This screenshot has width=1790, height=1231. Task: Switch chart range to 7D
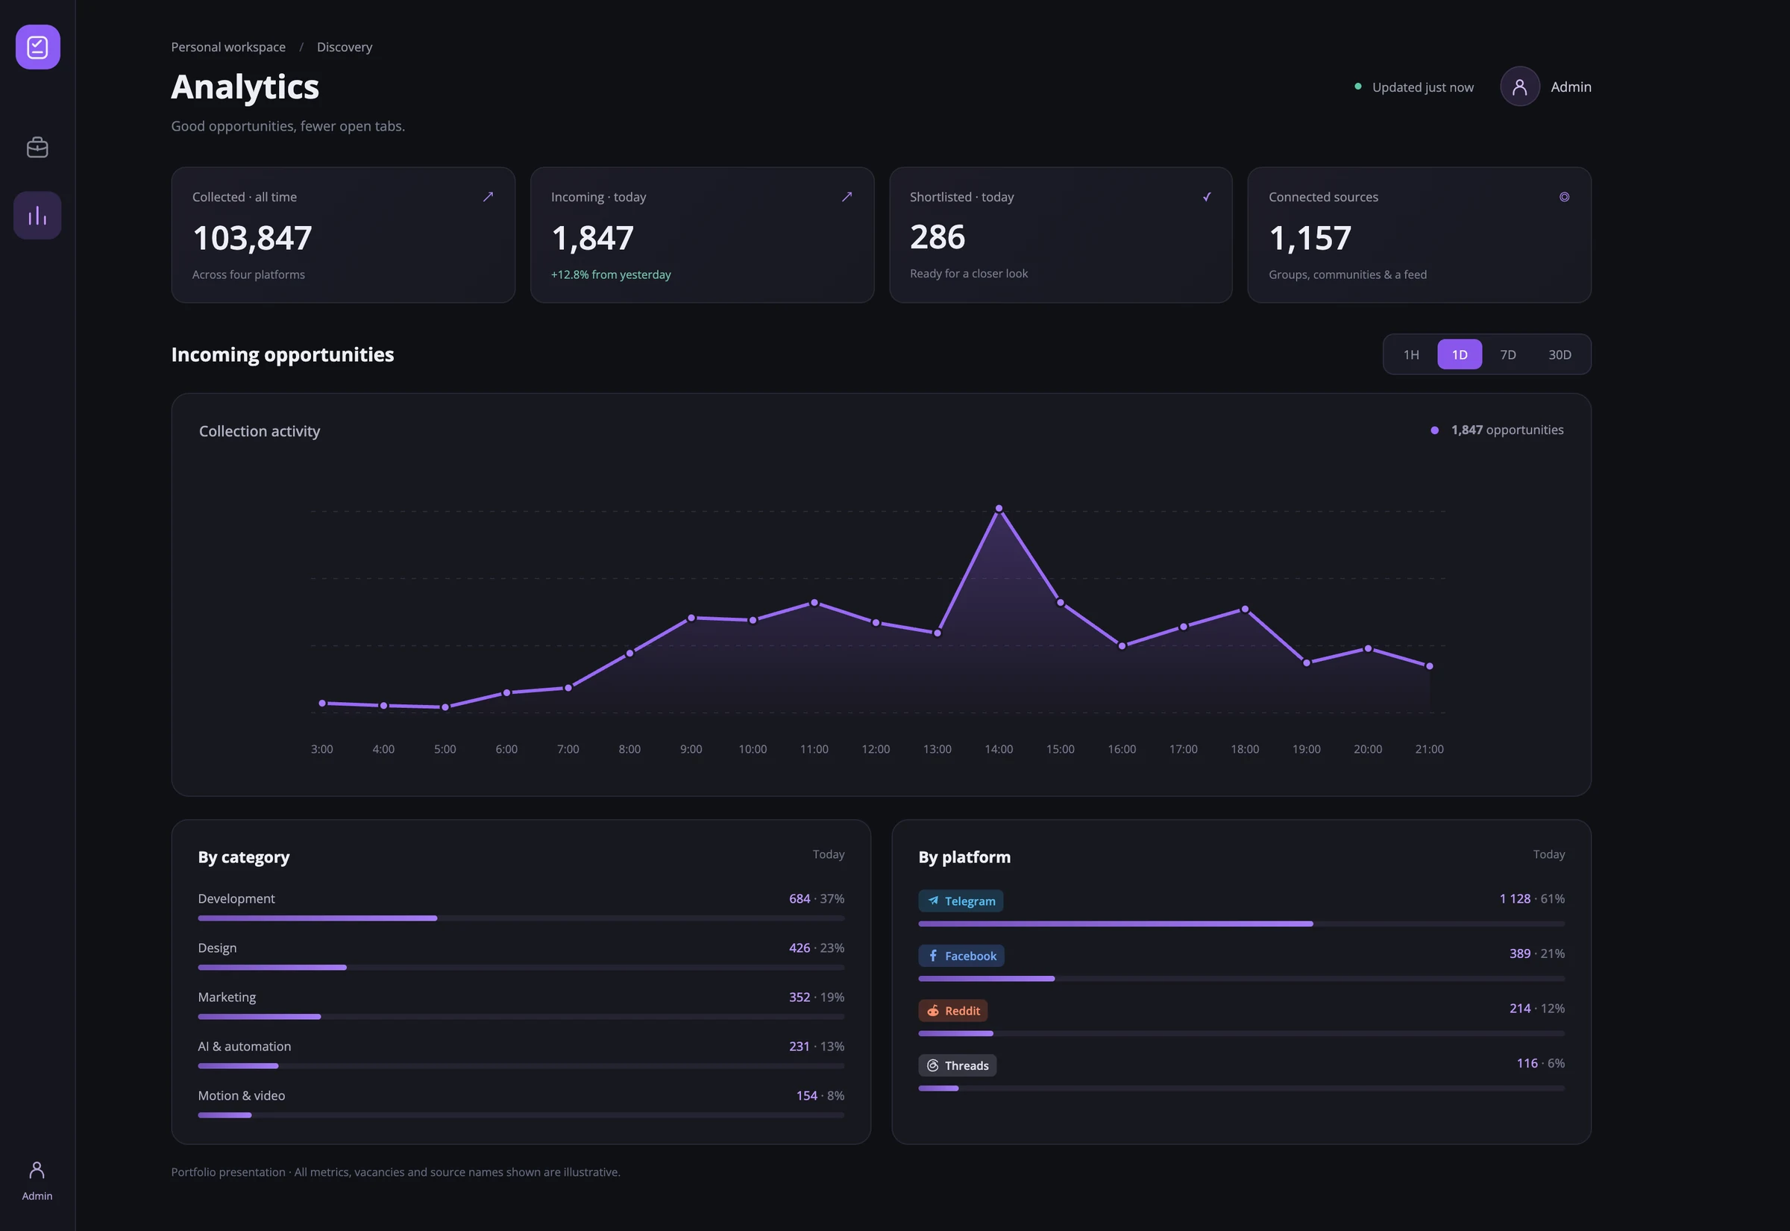click(x=1508, y=355)
